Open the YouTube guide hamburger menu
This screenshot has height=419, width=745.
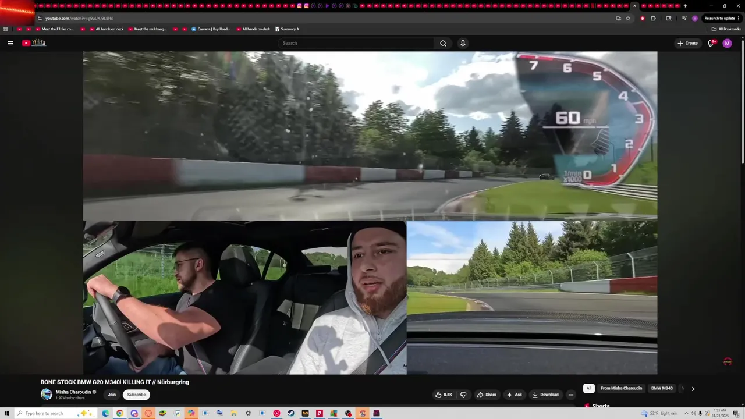tap(10, 43)
